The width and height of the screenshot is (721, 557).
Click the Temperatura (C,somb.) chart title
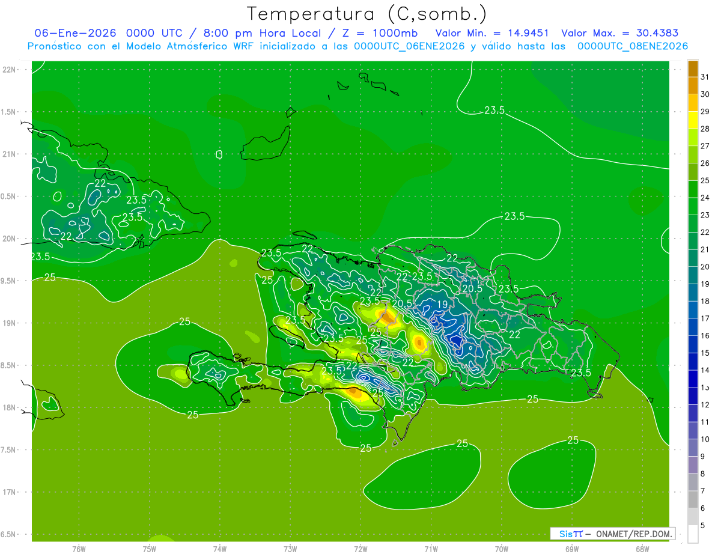(367, 14)
